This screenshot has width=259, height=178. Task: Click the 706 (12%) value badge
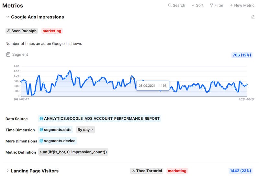(242, 55)
